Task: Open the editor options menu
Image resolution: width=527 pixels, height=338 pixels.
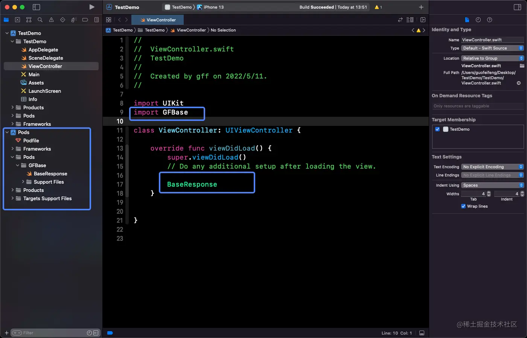Action: tap(410, 20)
